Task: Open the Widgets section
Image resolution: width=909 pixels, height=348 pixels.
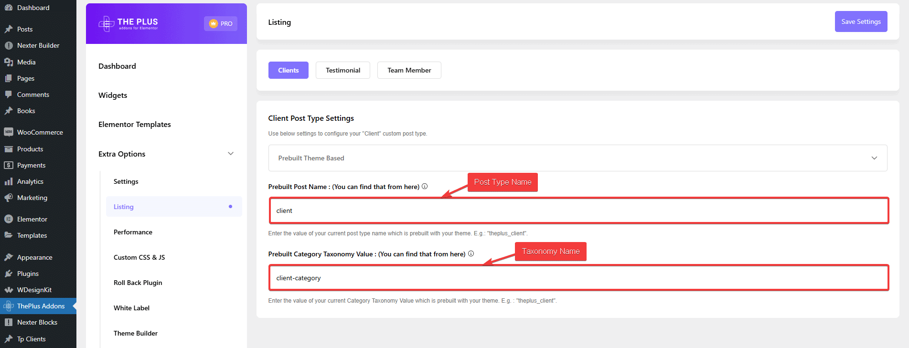Action: point(113,95)
